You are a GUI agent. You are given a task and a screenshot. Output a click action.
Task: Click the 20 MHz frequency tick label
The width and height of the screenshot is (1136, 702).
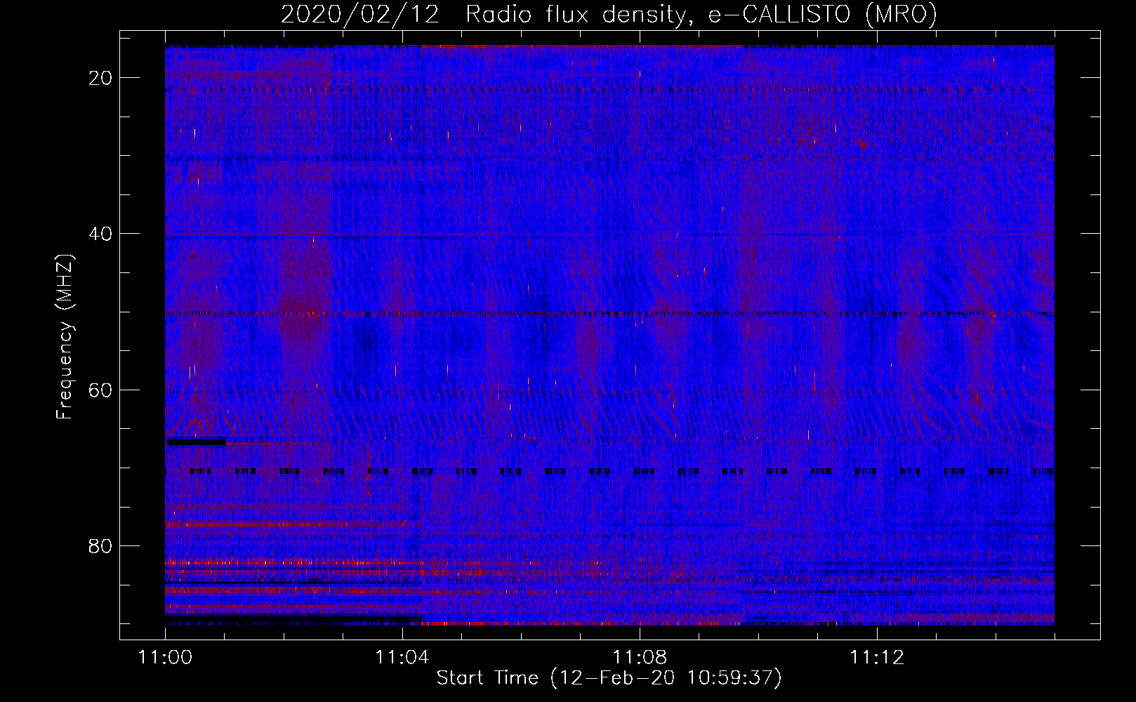101,78
